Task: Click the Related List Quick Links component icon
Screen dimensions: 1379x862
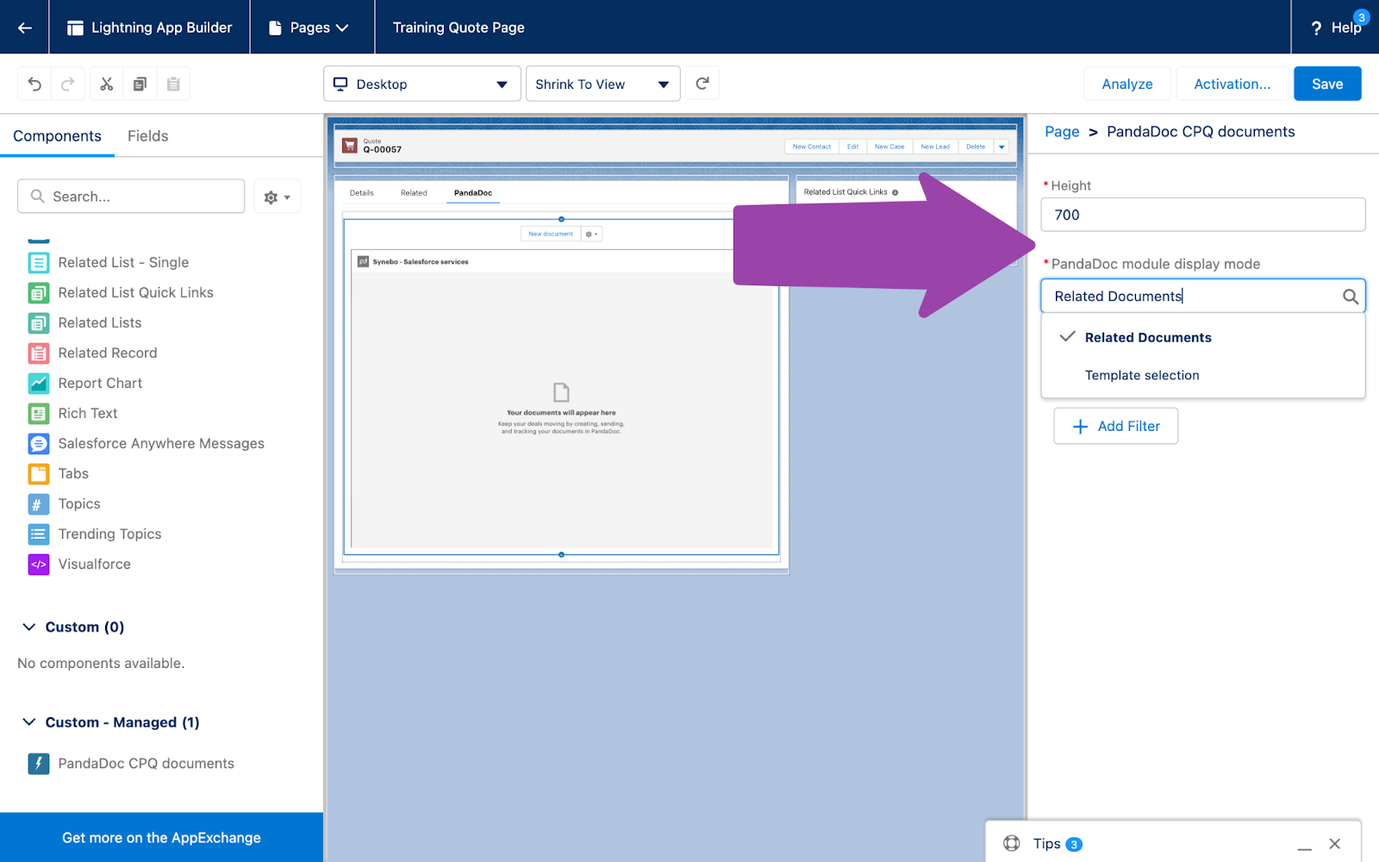Action: (x=39, y=292)
